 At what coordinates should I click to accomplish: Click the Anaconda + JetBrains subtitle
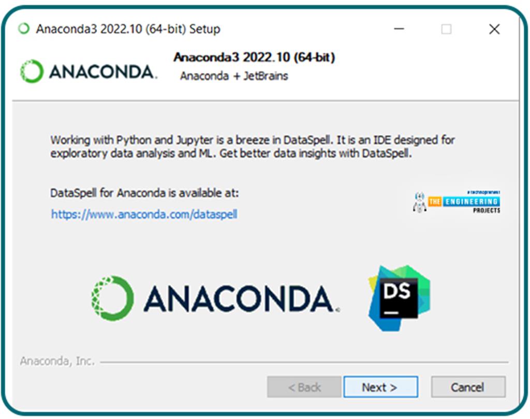[234, 76]
